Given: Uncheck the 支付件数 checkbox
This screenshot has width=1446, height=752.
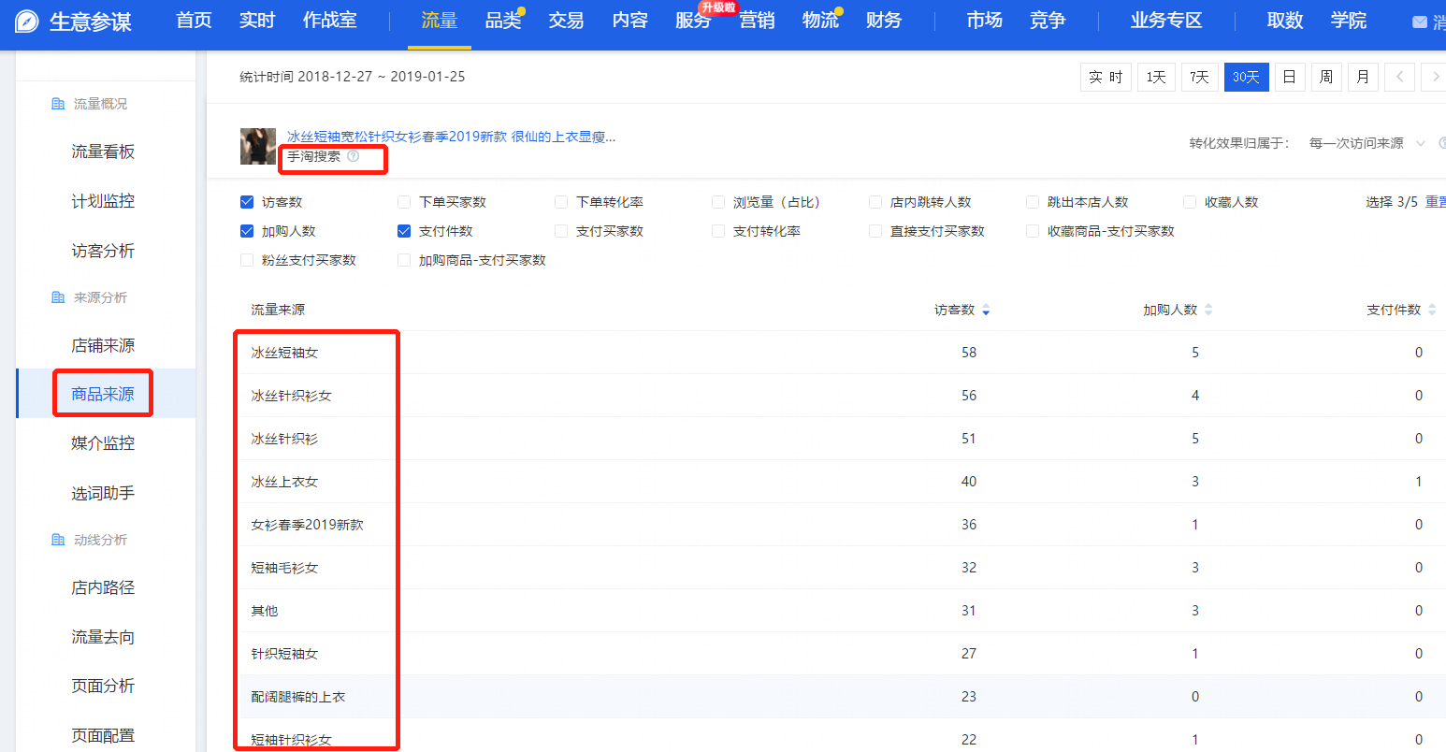Looking at the screenshot, I should coord(404,231).
